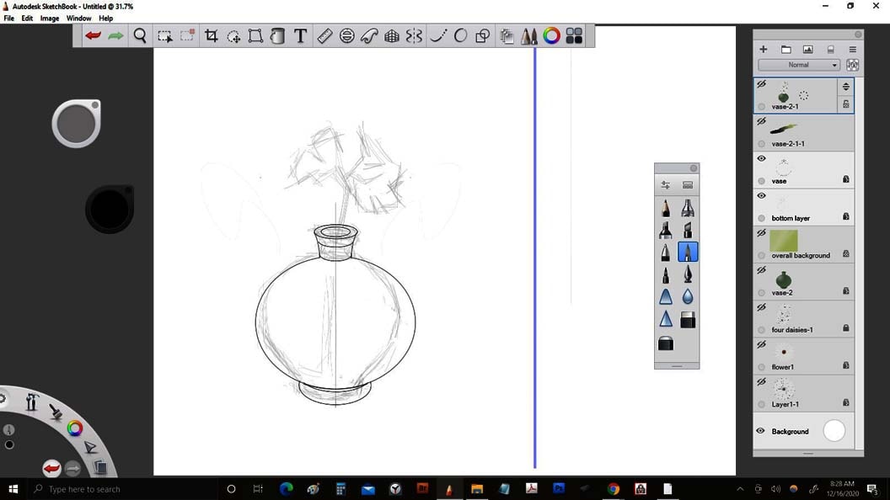Show the overall background layer

point(762,233)
